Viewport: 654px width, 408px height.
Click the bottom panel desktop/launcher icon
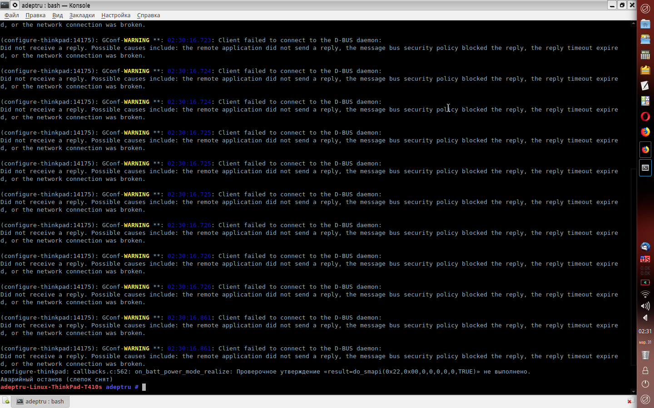pos(645,399)
